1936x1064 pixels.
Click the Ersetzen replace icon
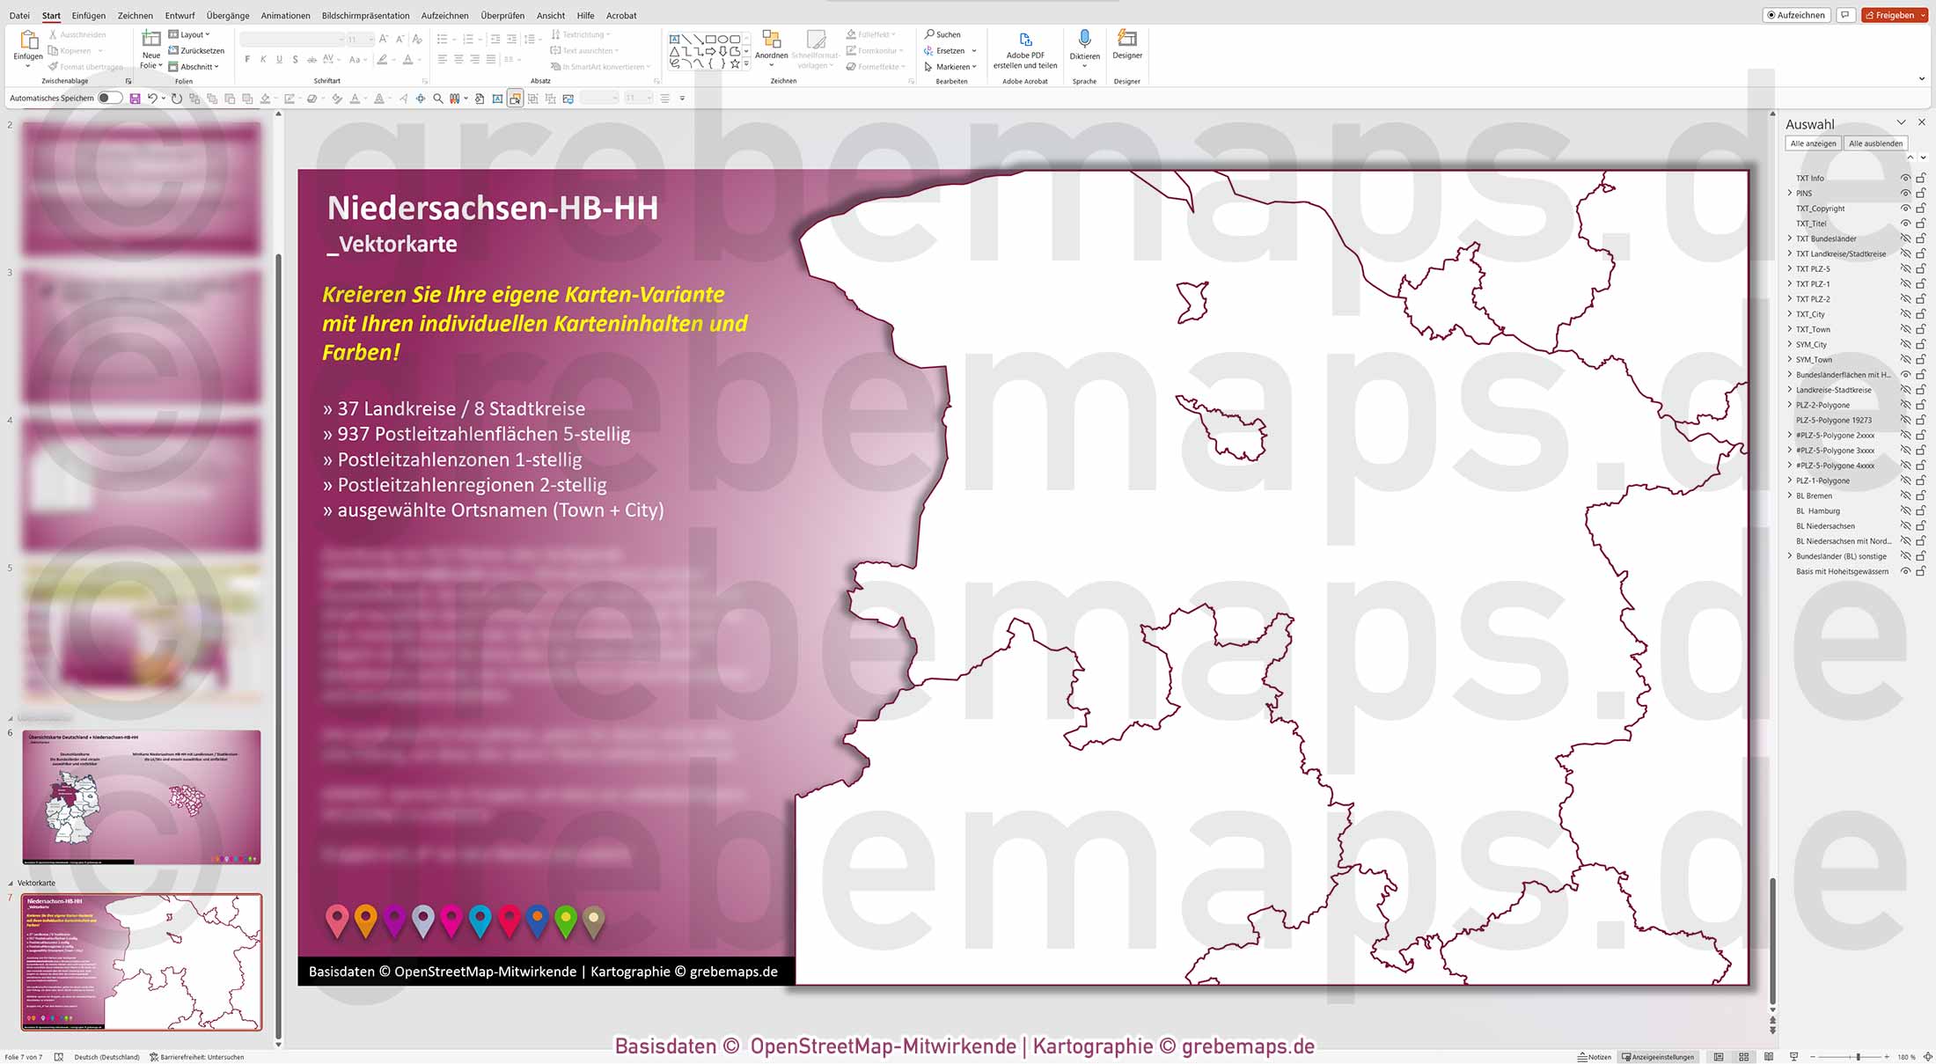coord(928,50)
